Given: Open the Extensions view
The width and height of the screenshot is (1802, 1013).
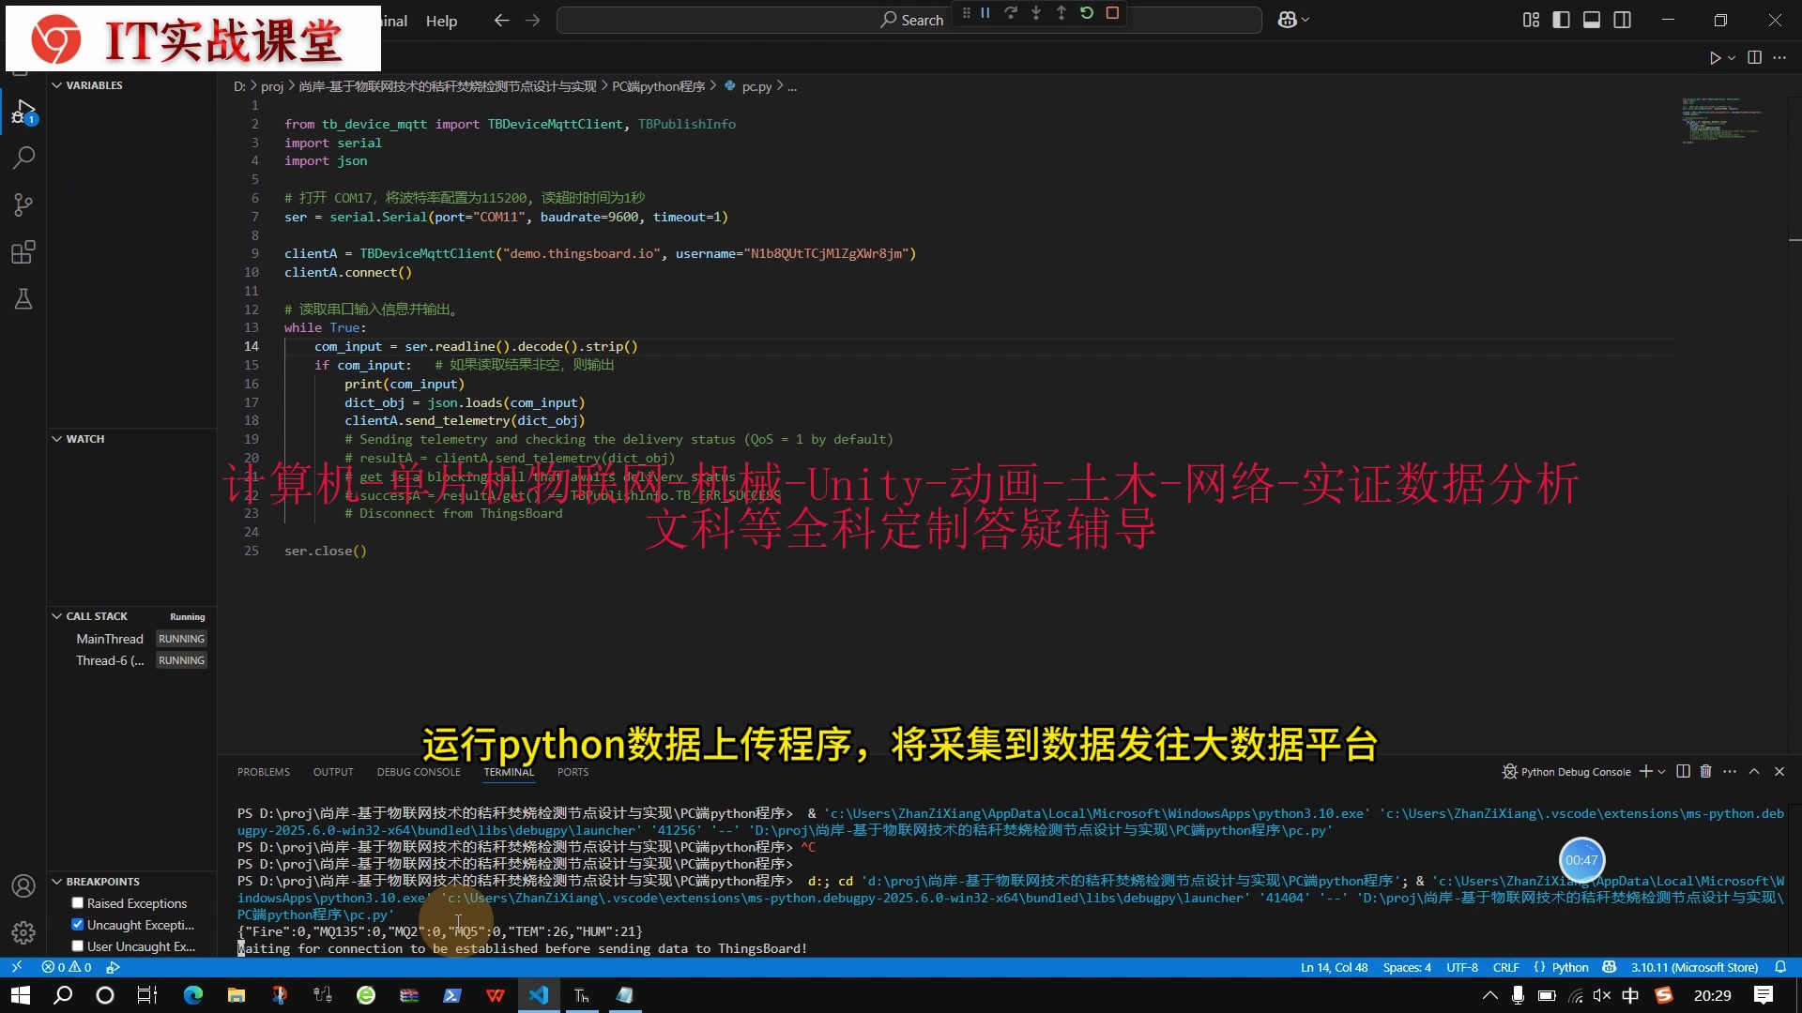Looking at the screenshot, I should tap(23, 251).
